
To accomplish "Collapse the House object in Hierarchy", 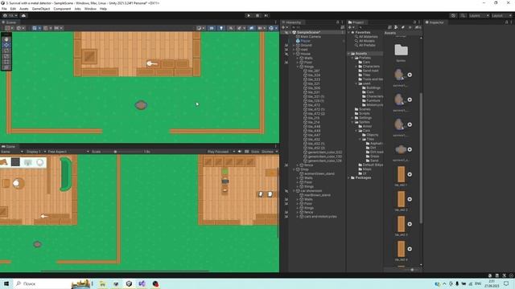I will [294, 54].
